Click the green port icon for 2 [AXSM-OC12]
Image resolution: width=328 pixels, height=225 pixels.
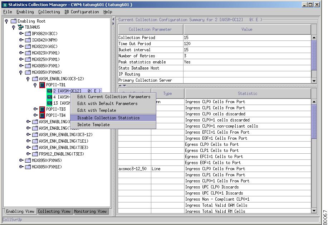pos(49,91)
